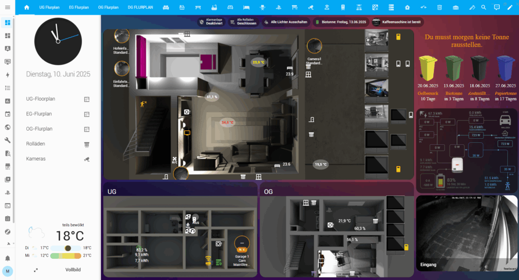
Task: Open the Terminal sidebar icon
Action: click(x=7, y=206)
